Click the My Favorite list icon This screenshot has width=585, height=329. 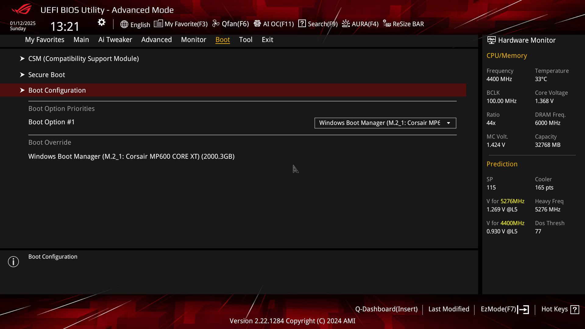158,24
